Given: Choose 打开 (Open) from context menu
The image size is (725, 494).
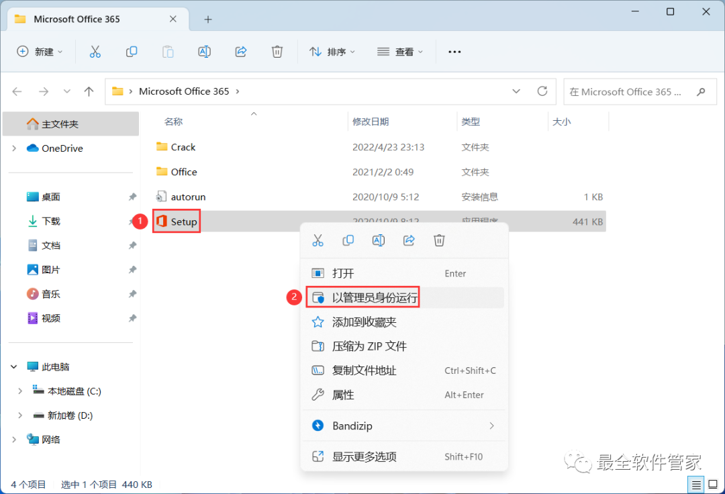Looking at the screenshot, I should [x=403, y=273].
